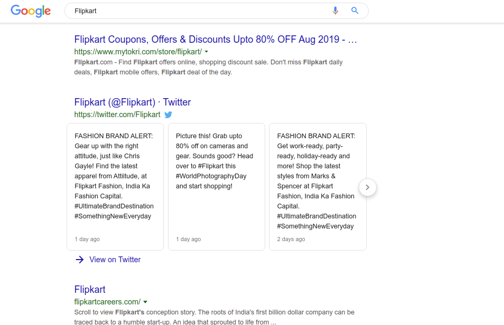Open the Flipkart careers result title

click(90, 289)
